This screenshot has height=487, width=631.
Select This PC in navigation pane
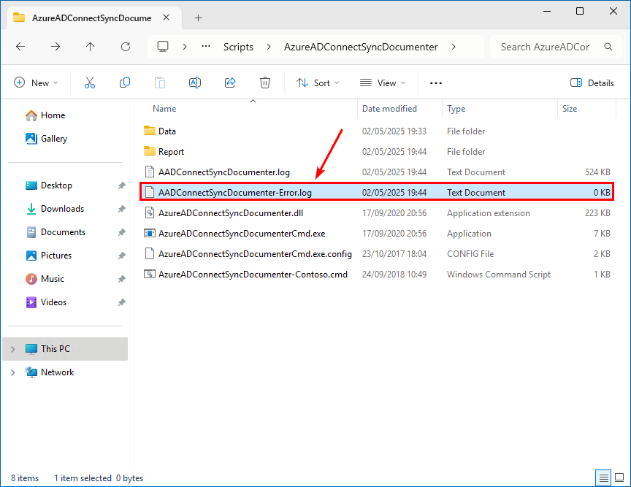tap(65, 349)
